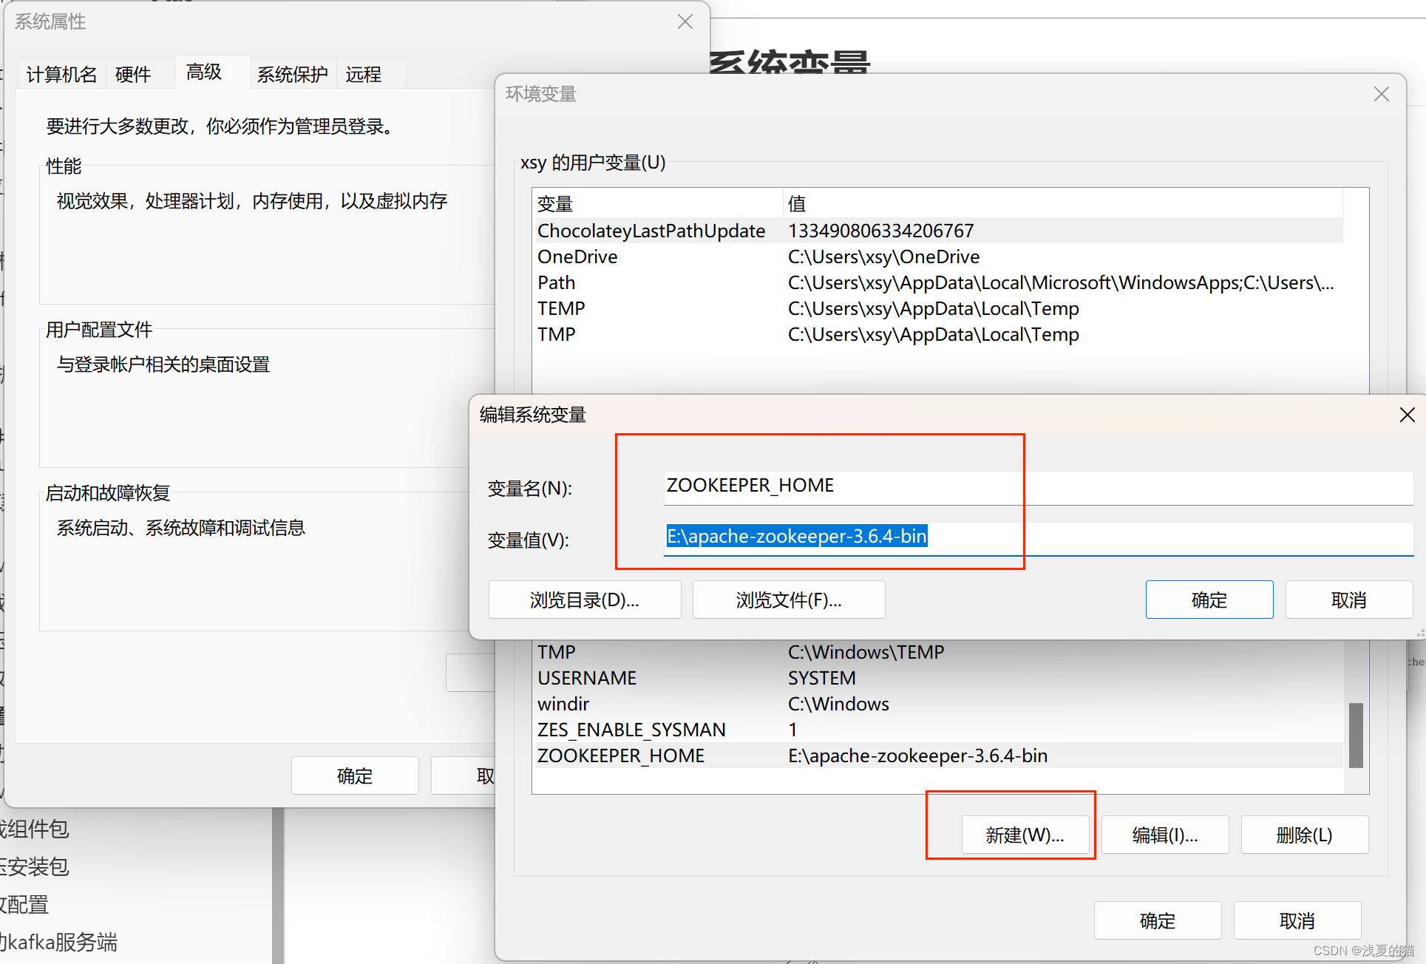Select the 系统保护 tab
Screen dimensions: 1426x964
292,74
